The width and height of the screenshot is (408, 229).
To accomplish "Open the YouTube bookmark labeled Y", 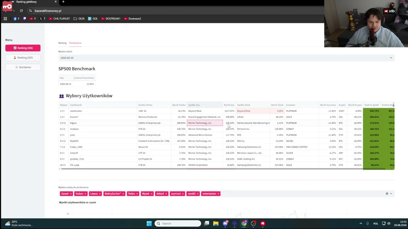I will [33, 19].
